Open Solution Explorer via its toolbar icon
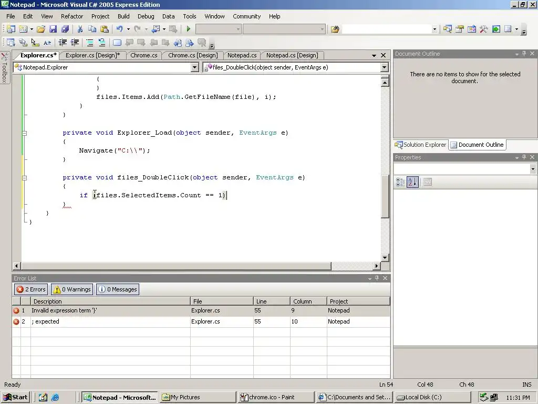538x404 pixels. point(448,29)
